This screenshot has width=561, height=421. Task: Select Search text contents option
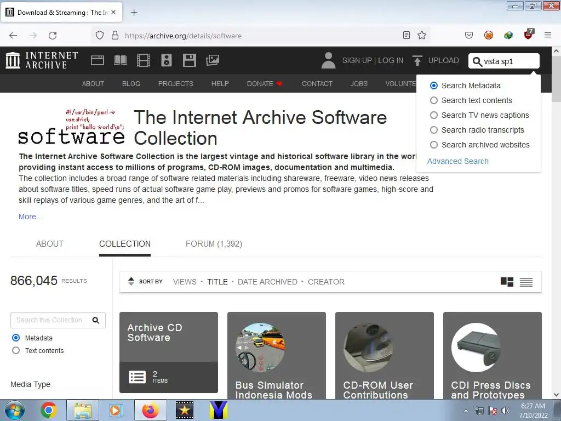[434, 100]
